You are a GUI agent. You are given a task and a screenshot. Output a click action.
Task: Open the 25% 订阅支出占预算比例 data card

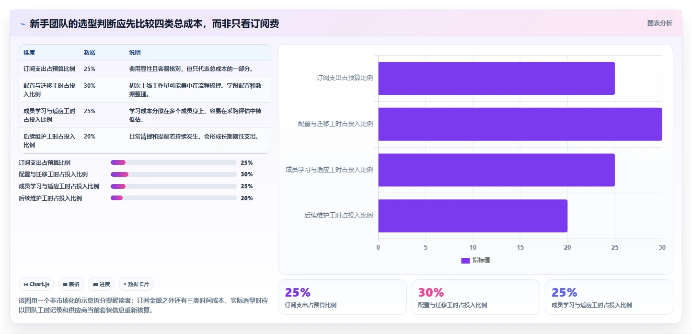(x=342, y=297)
